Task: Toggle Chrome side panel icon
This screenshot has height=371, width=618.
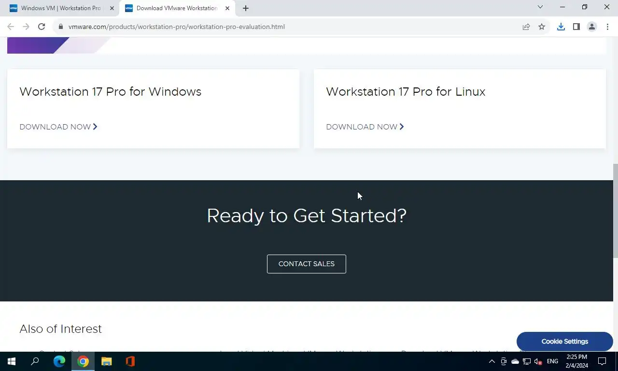Action: [576, 27]
